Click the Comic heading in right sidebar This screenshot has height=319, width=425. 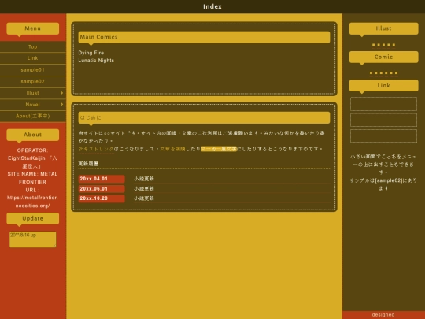tap(383, 57)
